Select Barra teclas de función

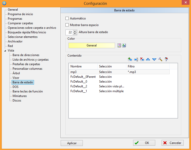click(28, 91)
